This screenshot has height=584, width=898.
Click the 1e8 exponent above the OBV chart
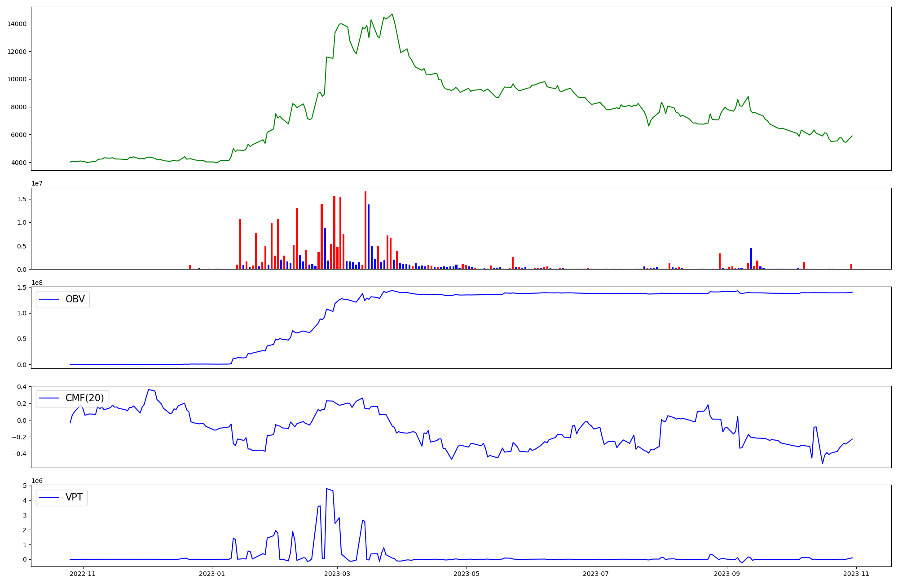[x=37, y=283]
